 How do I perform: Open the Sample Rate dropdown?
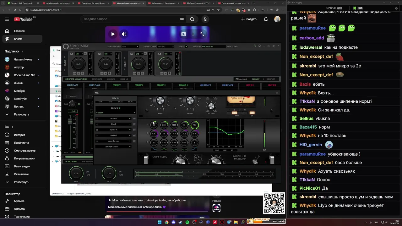point(166,46)
